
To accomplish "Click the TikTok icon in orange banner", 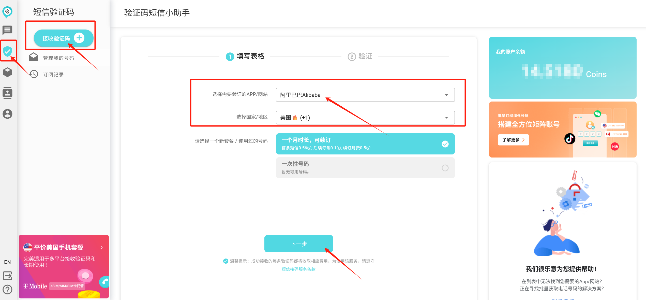I will coord(570,139).
